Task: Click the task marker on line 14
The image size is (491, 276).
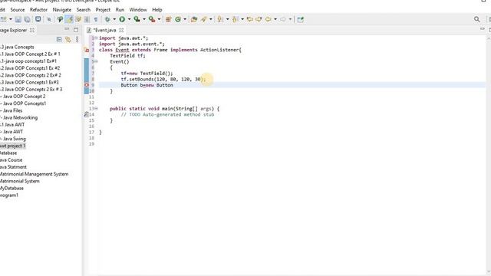Action: click(x=87, y=114)
